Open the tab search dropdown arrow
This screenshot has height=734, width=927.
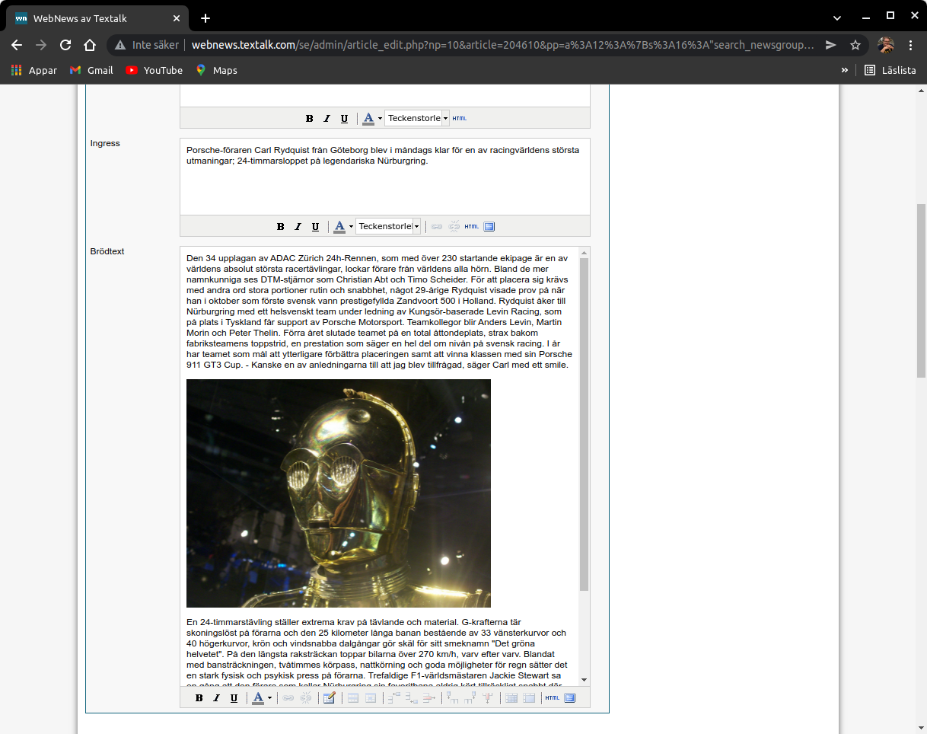tap(837, 18)
